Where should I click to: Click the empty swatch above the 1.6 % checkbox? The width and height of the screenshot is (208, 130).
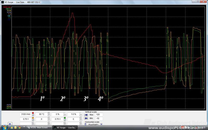[x=81, y=113]
